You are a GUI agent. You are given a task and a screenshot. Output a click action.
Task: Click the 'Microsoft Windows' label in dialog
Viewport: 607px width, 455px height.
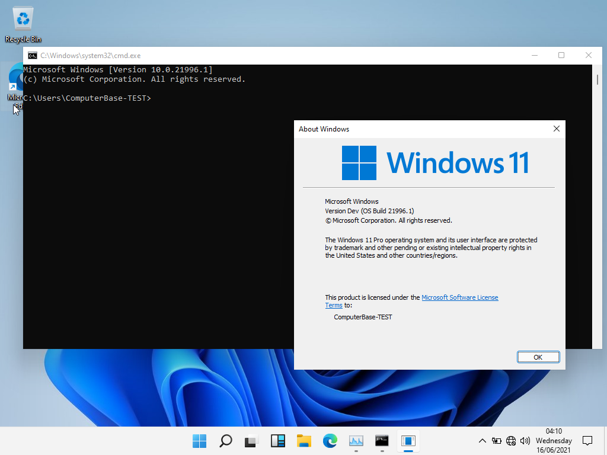(352, 201)
